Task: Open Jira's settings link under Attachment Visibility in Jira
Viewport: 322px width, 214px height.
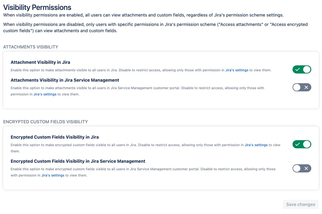Action: click(237, 70)
